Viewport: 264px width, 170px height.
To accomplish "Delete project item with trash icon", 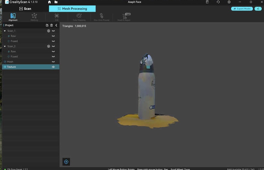I will click(x=51, y=25).
